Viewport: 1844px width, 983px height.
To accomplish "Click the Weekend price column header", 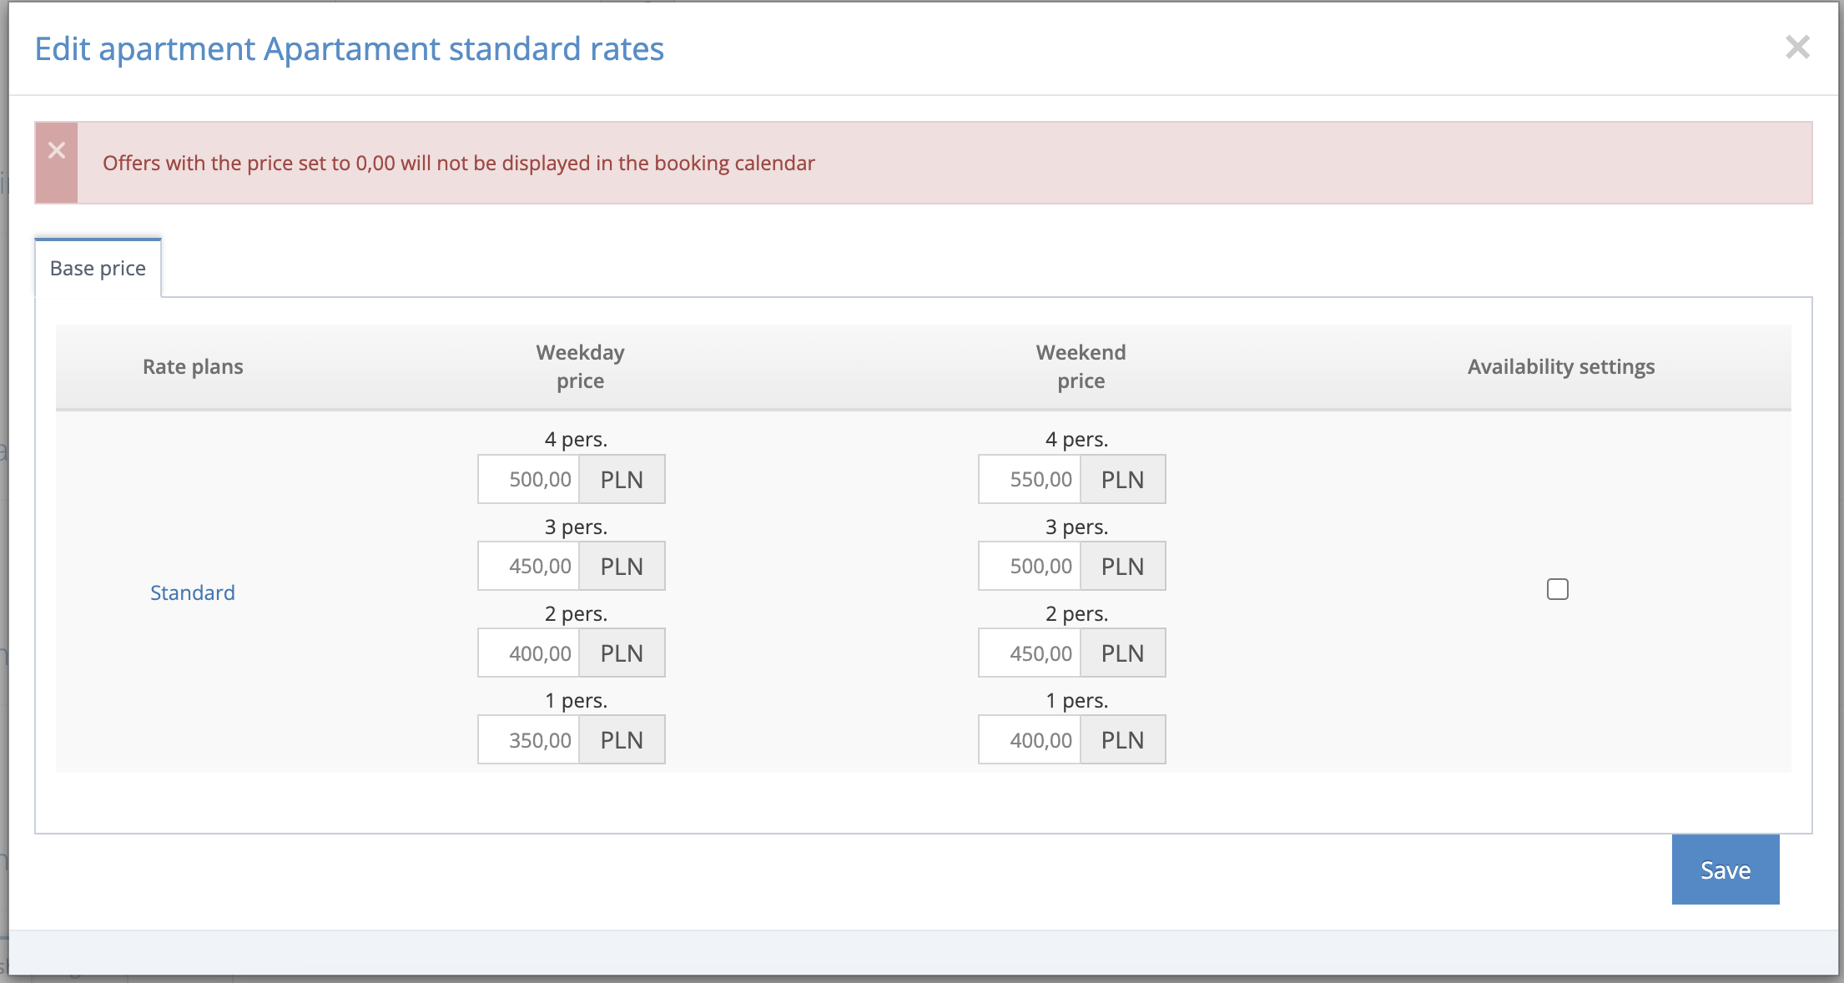I will pos(1081,366).
